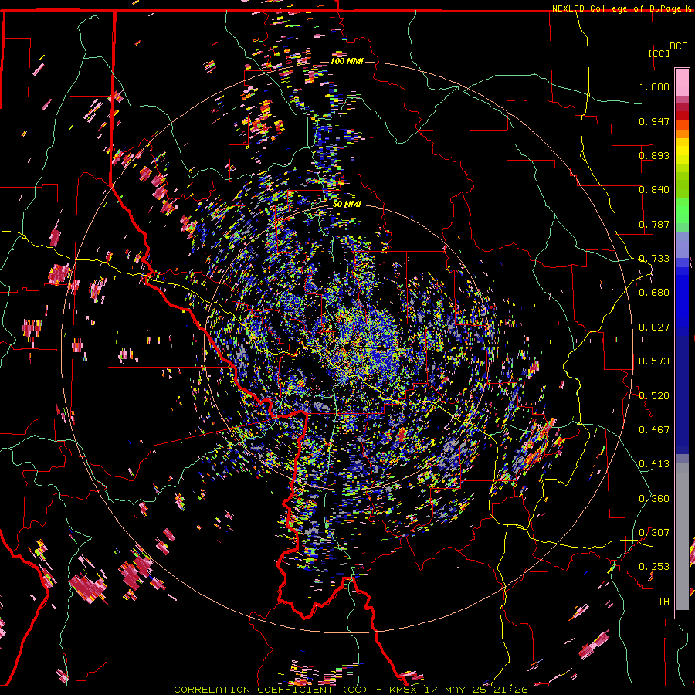
Task: Click the 0.413 legend value
Action: [x=654, y=464]
